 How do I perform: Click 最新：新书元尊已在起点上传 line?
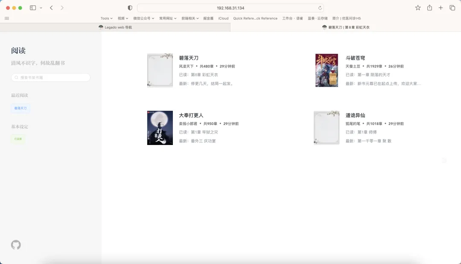click(x=383, y=84)
